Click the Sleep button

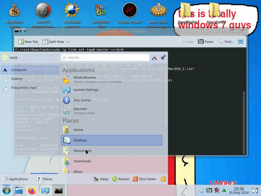click(101, 179)
